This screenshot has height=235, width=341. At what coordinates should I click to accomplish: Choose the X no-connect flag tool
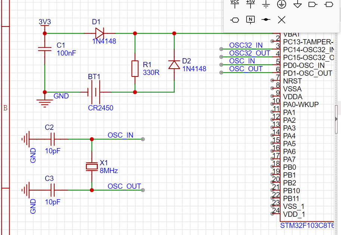tap(282, 20)
